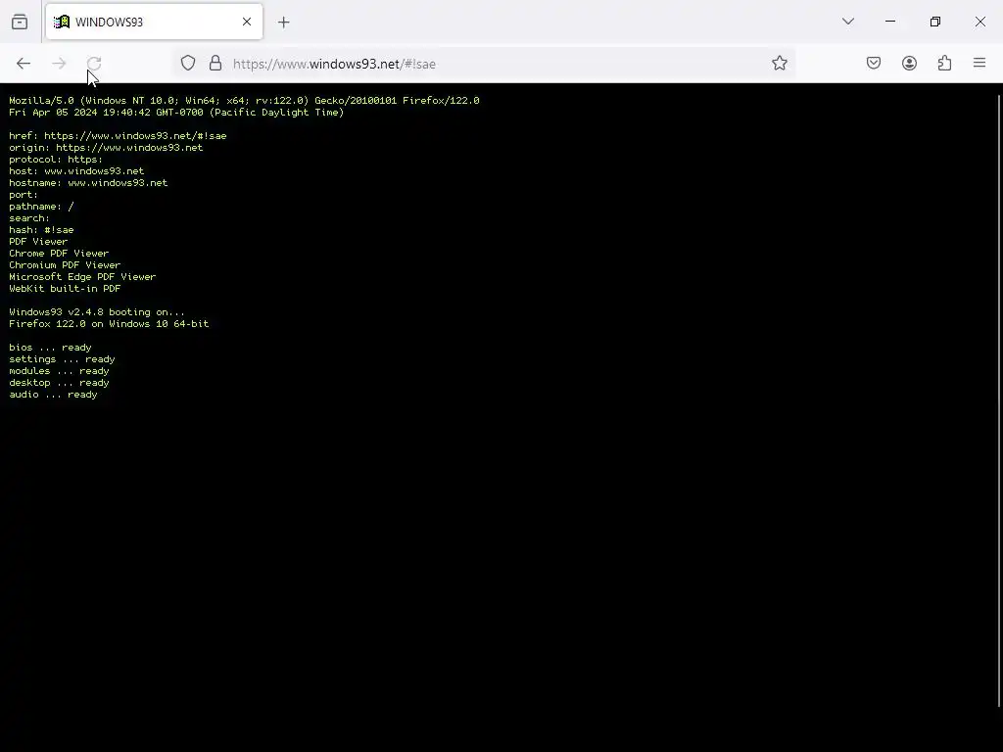Click the 'href: https://www.windows93.net/#!sae' line

coord(118,135)
